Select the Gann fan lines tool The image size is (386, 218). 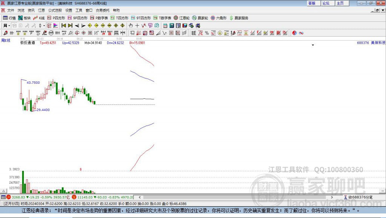tap(139, 33)
